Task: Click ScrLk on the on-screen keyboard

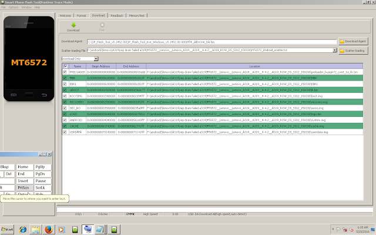Action: click(x=43, y=188)
